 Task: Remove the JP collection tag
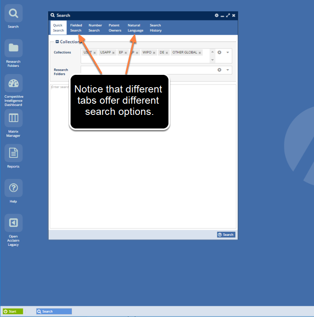point(137,53)
